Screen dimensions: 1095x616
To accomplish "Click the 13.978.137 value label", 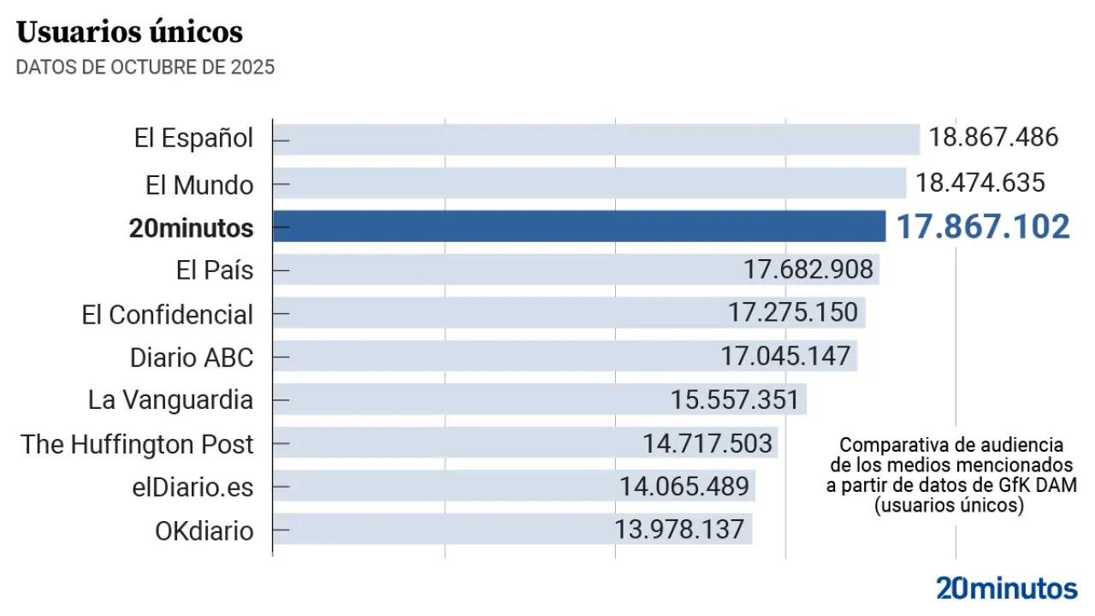I will (679, 530).
